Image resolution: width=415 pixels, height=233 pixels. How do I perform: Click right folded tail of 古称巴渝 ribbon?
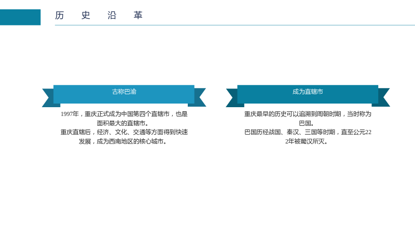199,97
